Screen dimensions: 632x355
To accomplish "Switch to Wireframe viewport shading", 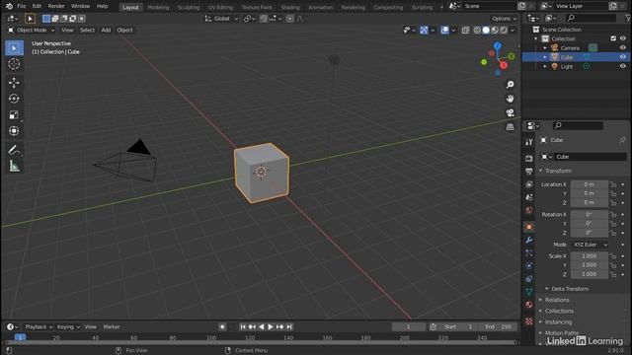I will click(477, 31).
